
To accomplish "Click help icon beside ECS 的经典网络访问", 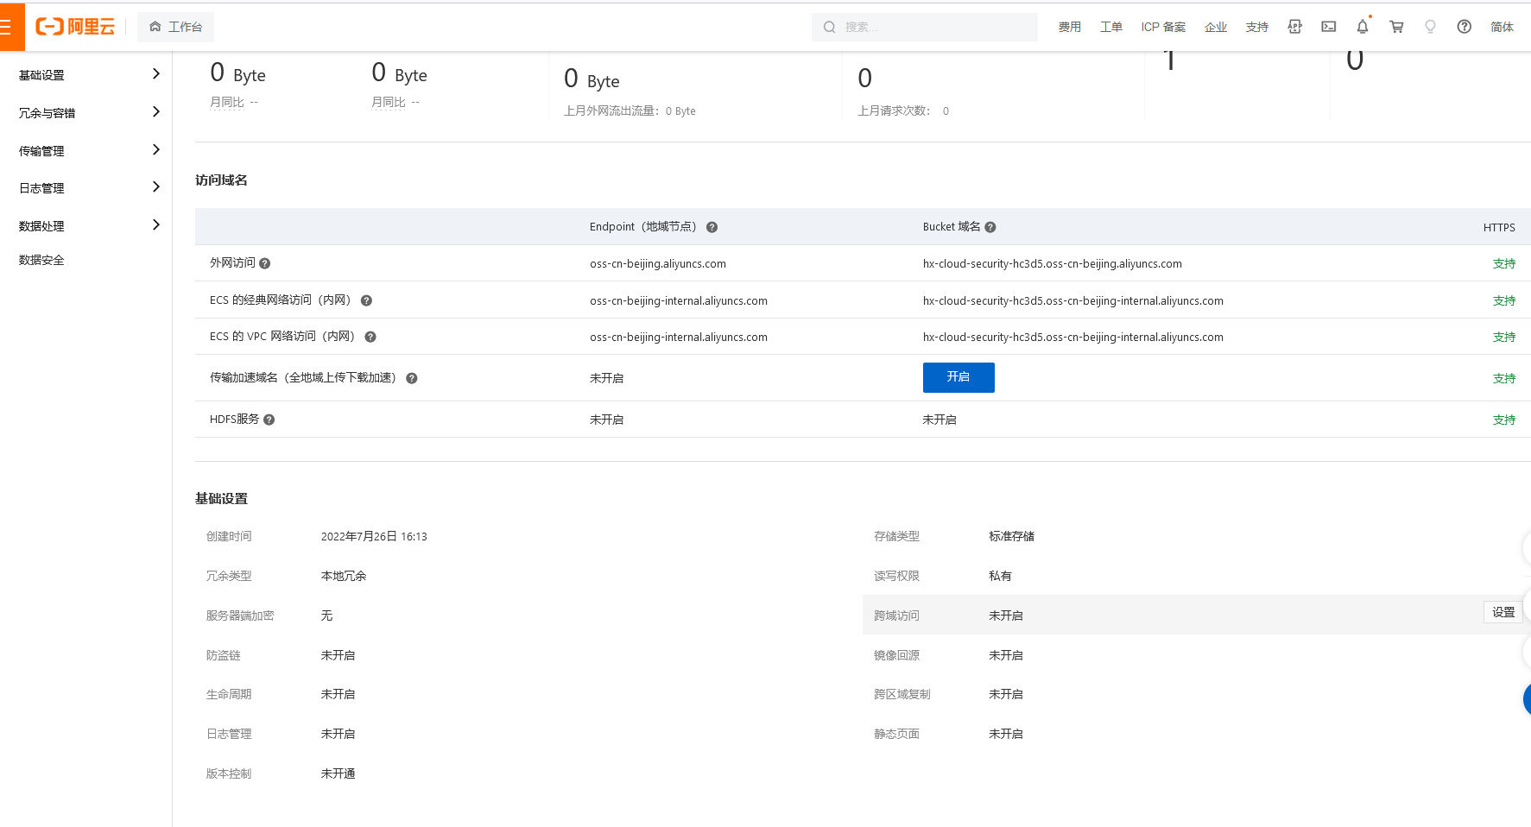I will (x=366, y=300).
